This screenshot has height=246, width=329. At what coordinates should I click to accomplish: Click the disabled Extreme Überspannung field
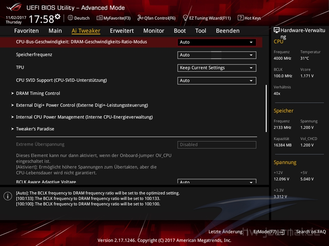tap(217, 145)
